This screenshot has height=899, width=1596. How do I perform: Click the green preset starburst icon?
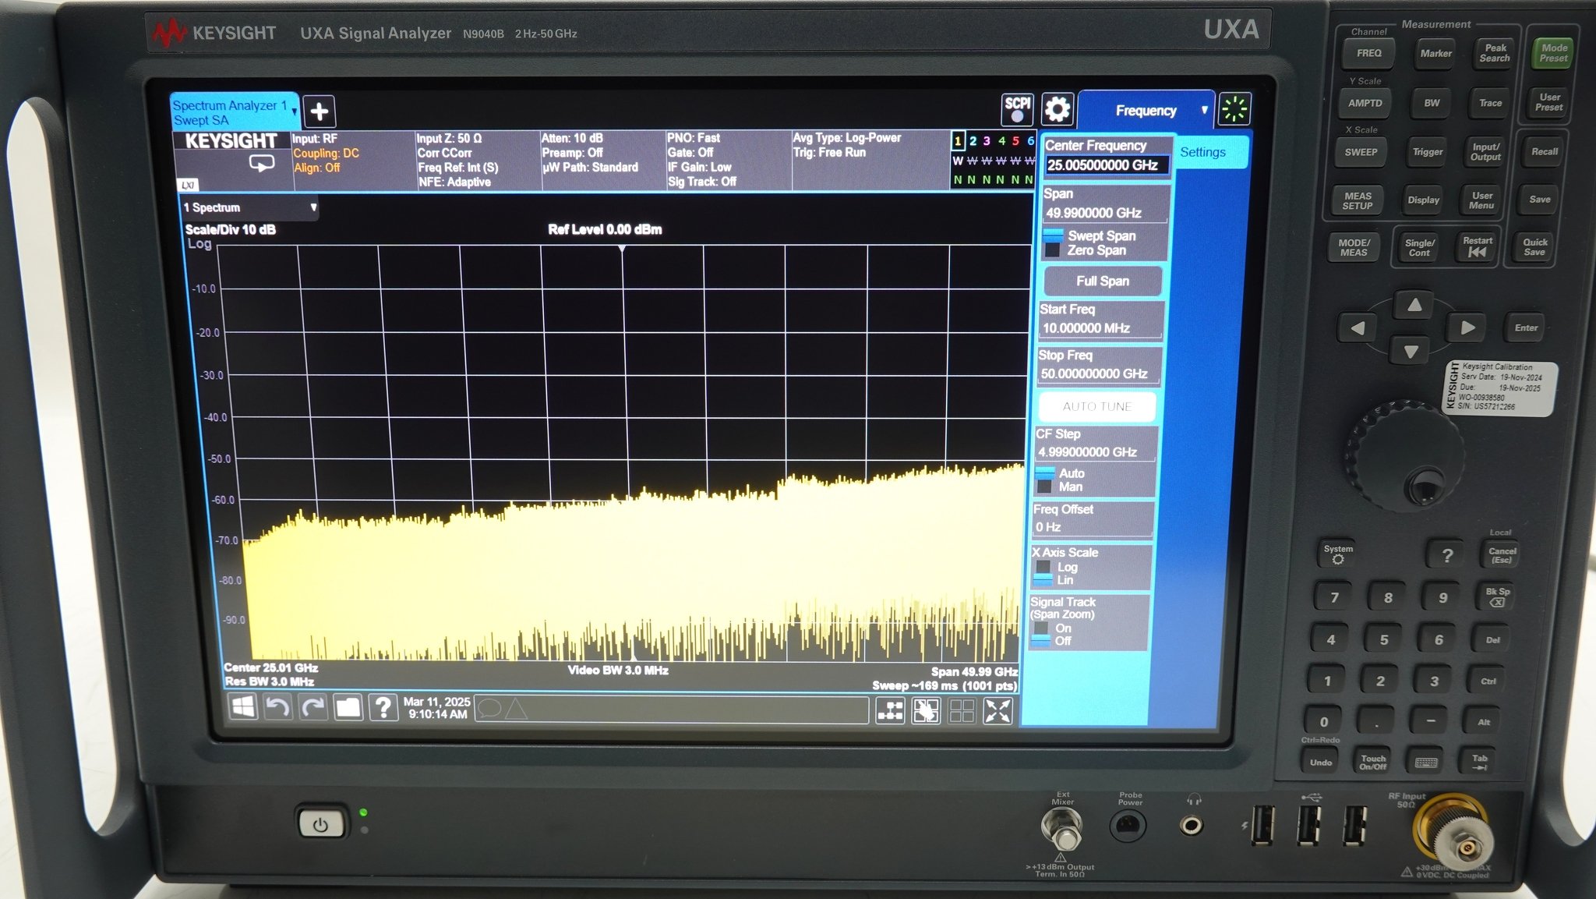point(1234,109)
